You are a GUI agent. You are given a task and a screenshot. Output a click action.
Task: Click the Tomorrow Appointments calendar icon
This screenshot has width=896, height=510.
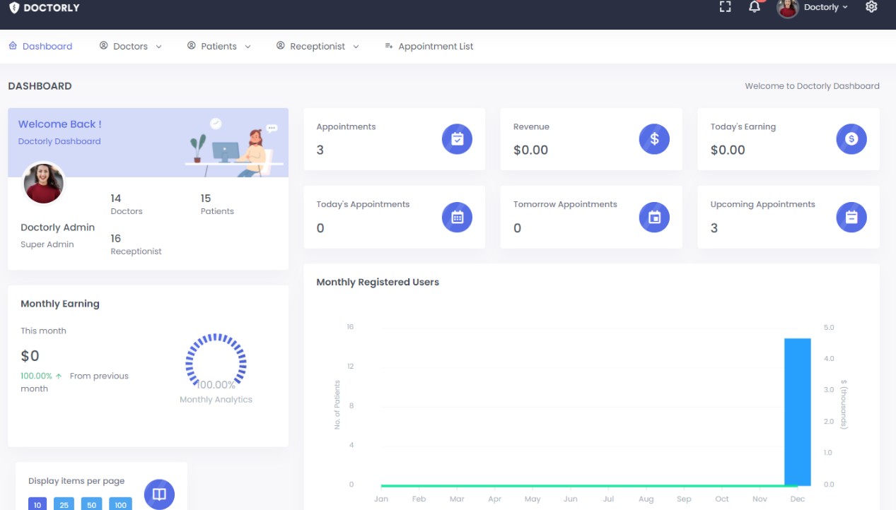[x=654, y=218]
